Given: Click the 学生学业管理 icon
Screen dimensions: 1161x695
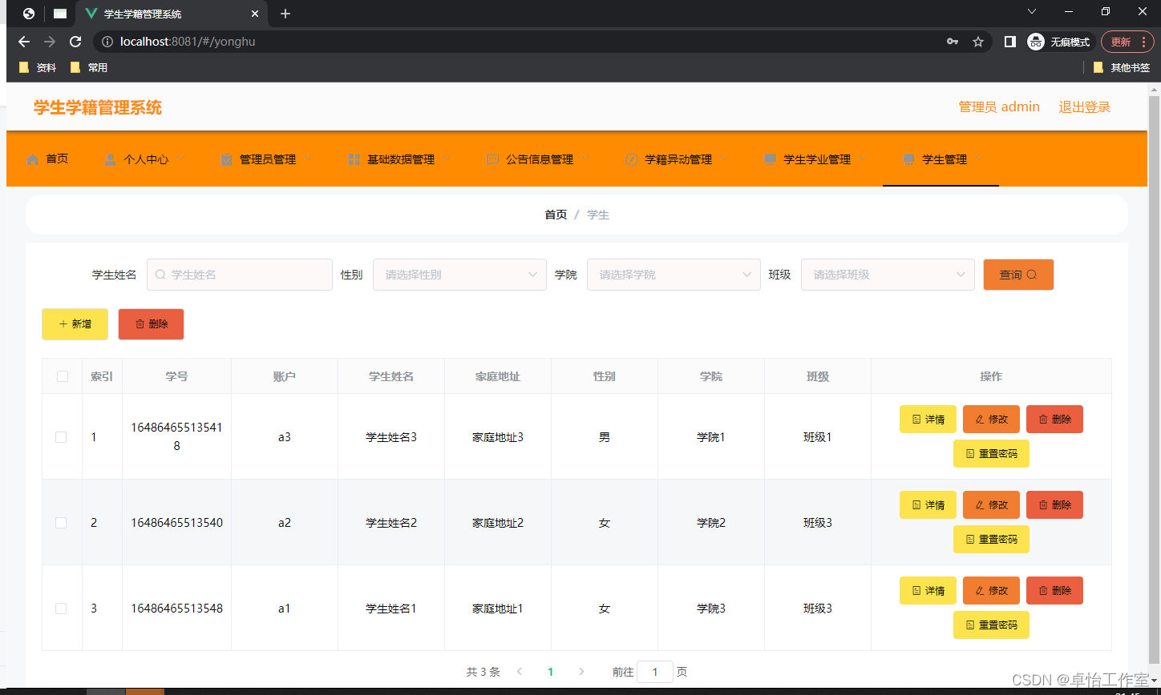Looking at the screenshot, I should pos(770,159).
